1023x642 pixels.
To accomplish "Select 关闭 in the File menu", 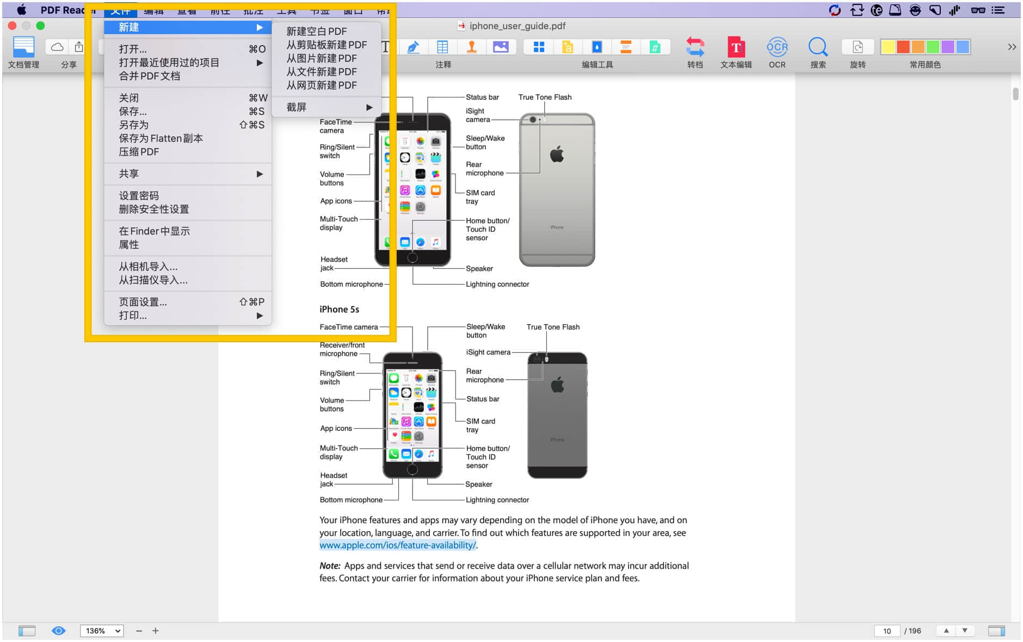I will (x=187, y=98).
